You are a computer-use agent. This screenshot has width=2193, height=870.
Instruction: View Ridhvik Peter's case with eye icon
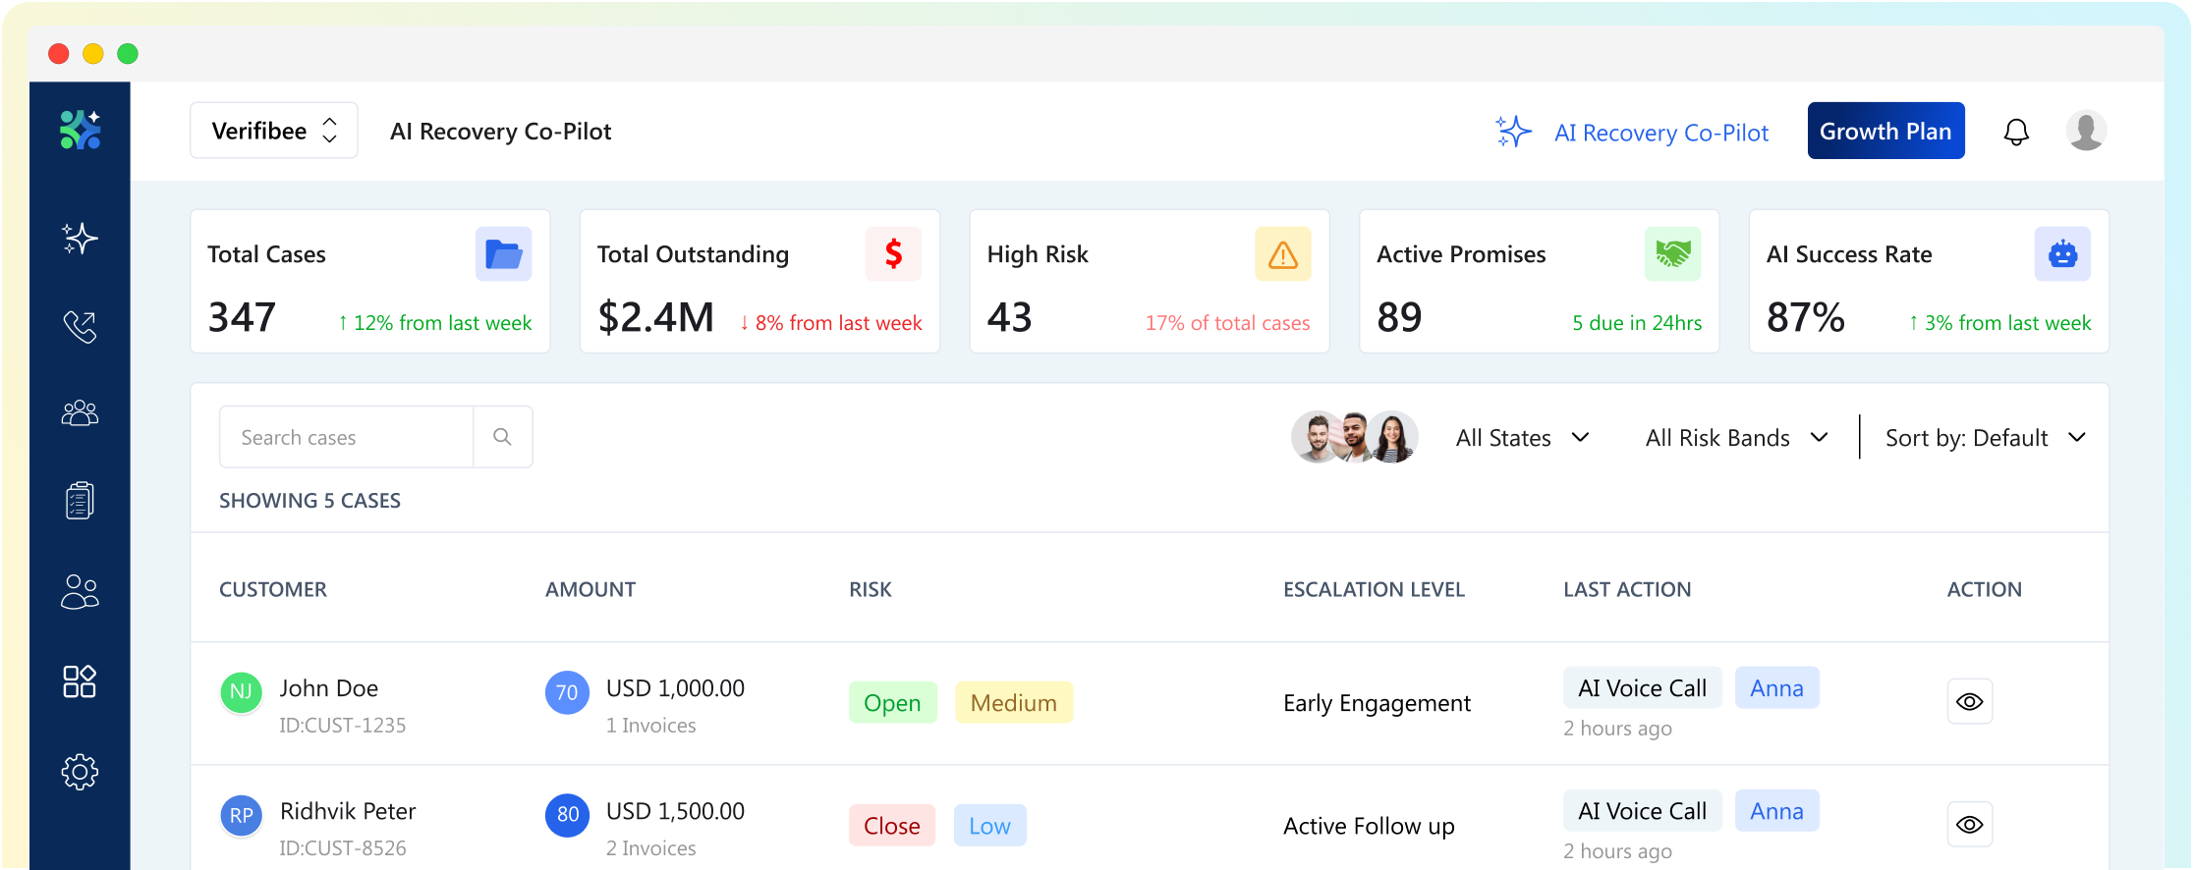click(x=1969, y=825)
